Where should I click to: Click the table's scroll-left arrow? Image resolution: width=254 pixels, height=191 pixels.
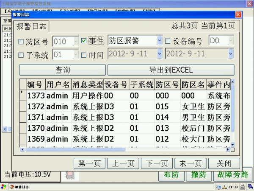pyautogui.click(x=22, y=149)
